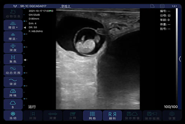Freeze the image with 冻结

click(13, 116)
